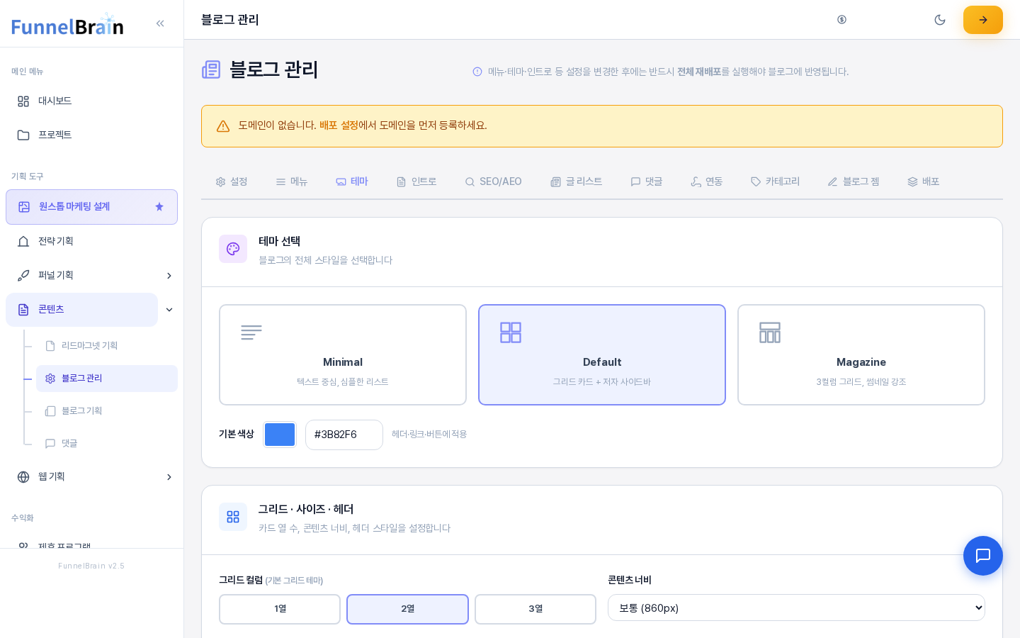Switch to the 설정 tab
1020x638 pixels.
pyautogui.click(x=232, y=181)
